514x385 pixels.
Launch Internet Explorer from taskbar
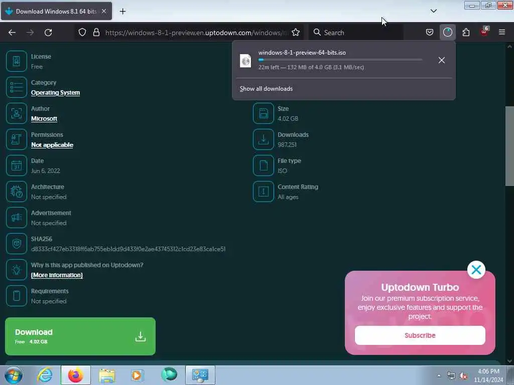pos(45,375)
